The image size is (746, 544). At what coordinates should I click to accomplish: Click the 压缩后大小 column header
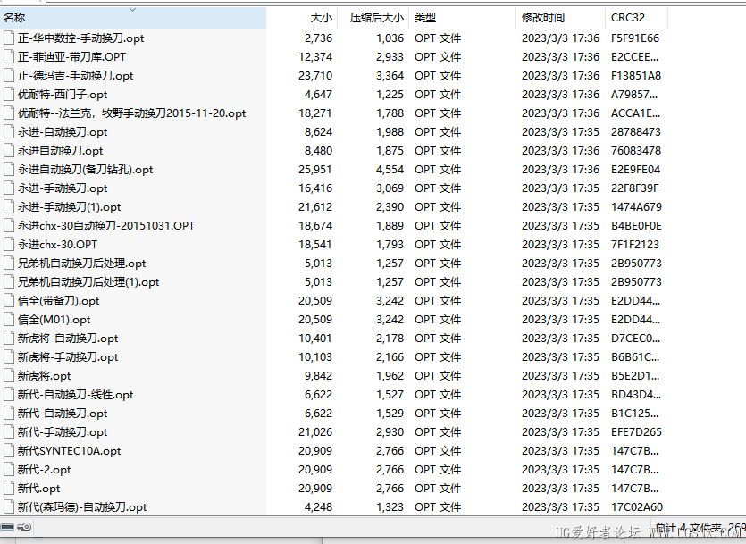coord(374,19)
